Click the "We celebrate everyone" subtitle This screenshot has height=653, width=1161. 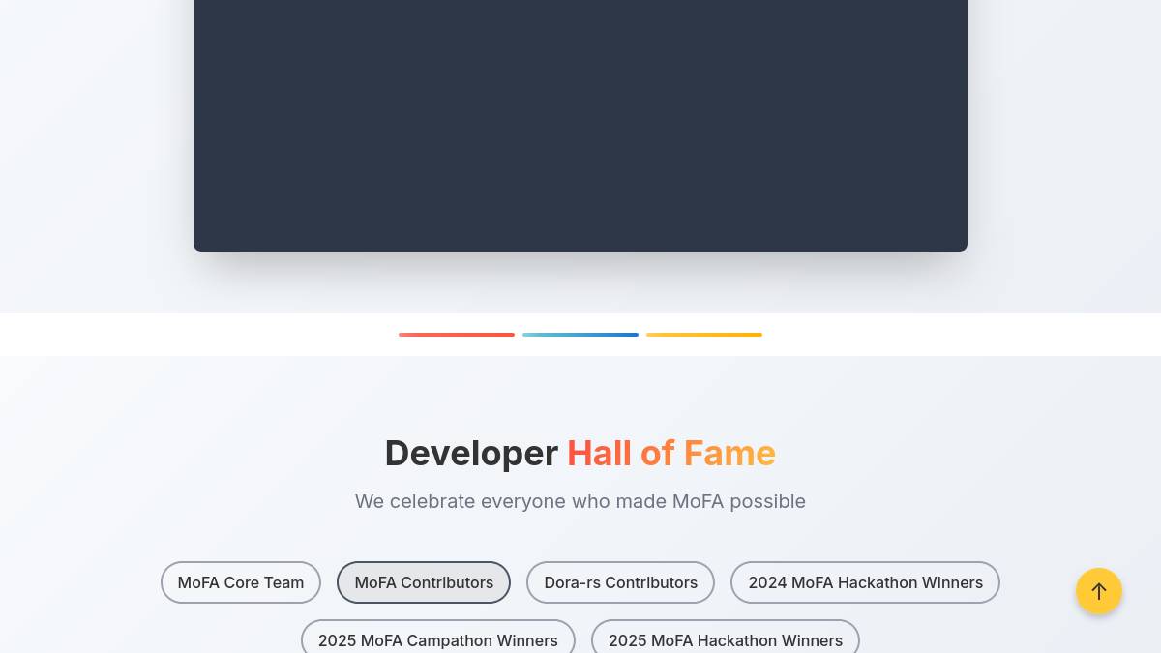click(580, 501)
